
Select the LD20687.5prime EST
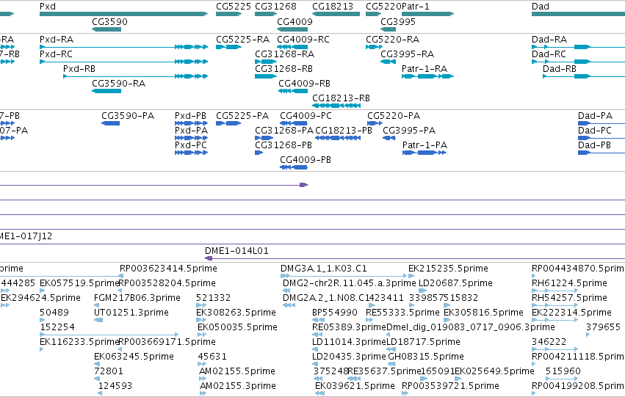(422, 291)
